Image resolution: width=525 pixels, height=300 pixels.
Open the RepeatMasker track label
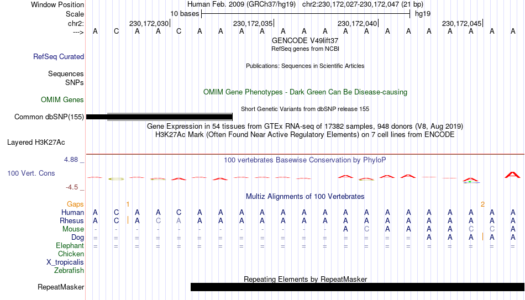[x=61, y=287]
